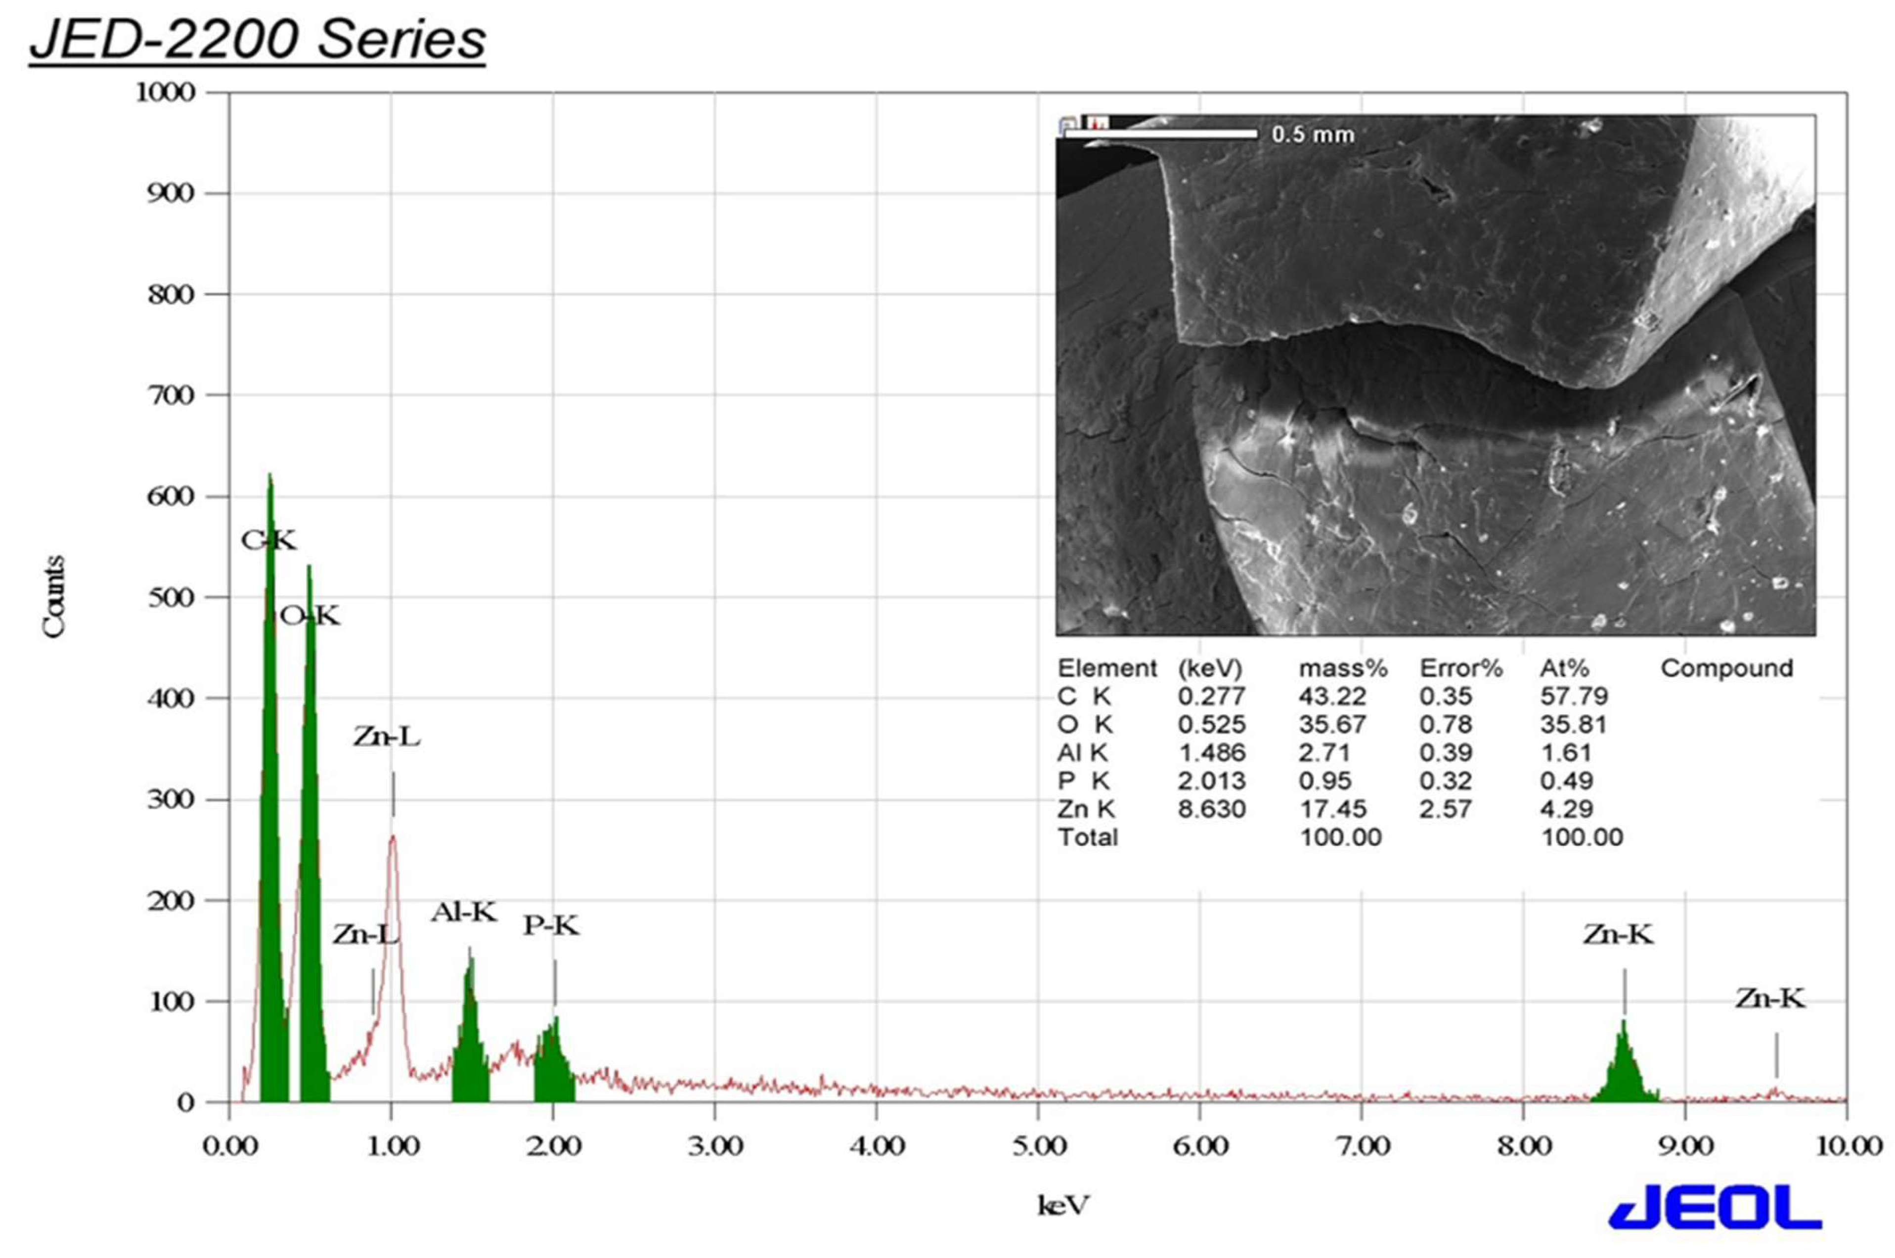Click the P-K peak label
Screen dimensions: 1895x1258
551,926
